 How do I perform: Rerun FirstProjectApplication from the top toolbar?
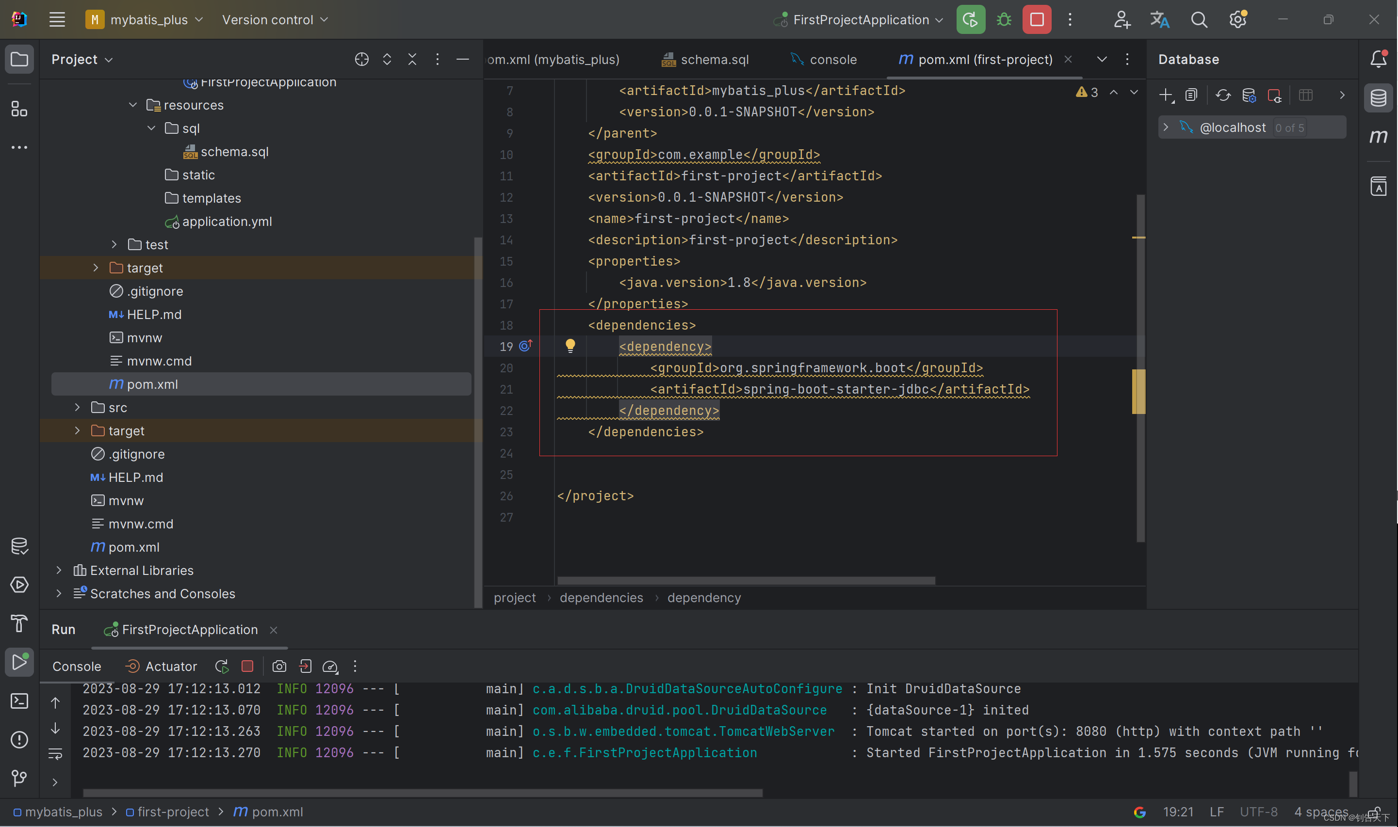[970, 19]
